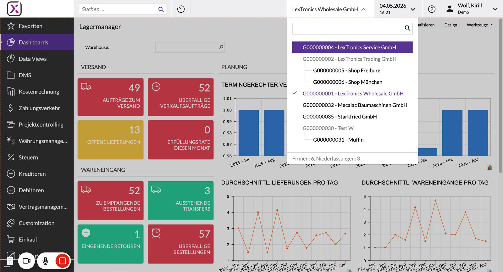Open the Dashboards sidebar entry
The width and height of the screenshot is (503, 272).
tap(37, 42)
